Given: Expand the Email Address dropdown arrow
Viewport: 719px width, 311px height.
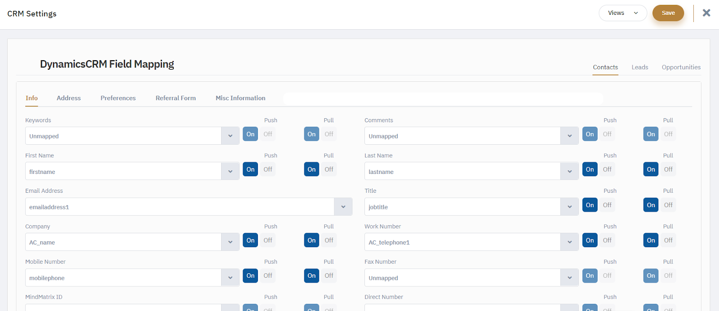Looking at the screenshot, I should (x=343, y=207).
